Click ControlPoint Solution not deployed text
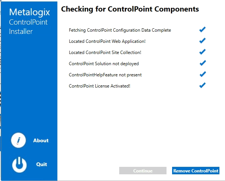Viewport: 225px width, 181px height. 104,64
